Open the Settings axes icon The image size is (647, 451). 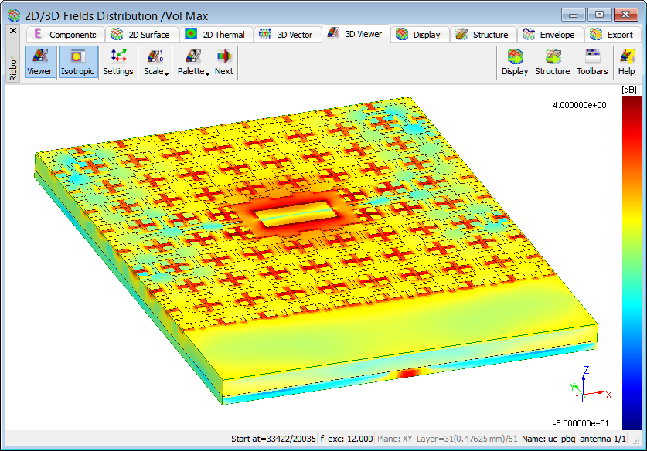(118, 62)
